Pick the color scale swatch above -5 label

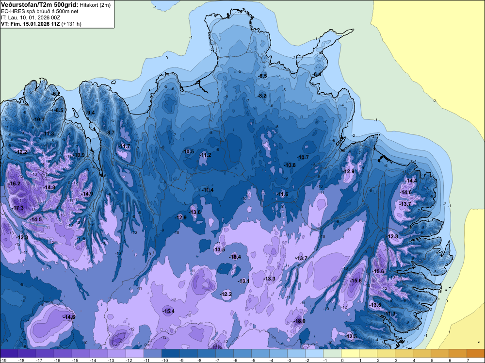coord(260,353)
